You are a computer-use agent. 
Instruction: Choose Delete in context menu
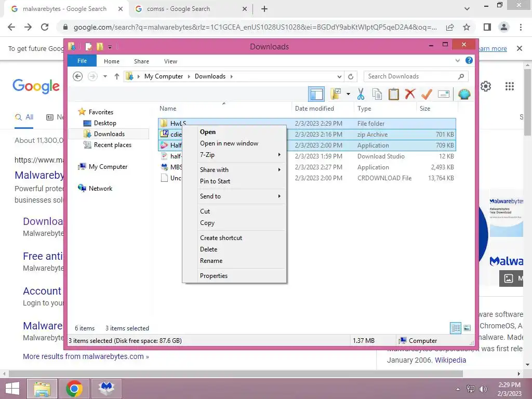(234, 249)
